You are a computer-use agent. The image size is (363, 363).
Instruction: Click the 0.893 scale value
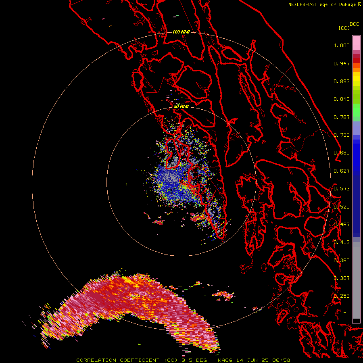(x=342, y=81)
